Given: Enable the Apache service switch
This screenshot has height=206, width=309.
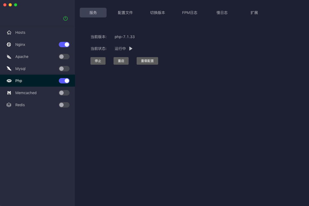Looking at the screenshot, I should pos(64,57).
